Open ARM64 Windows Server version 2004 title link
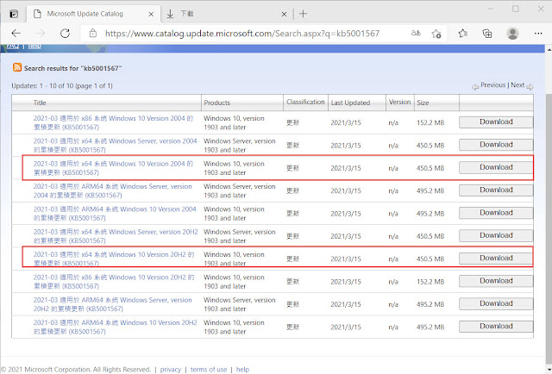Screen dimensions: 552x374 click(x=113, y=190)
